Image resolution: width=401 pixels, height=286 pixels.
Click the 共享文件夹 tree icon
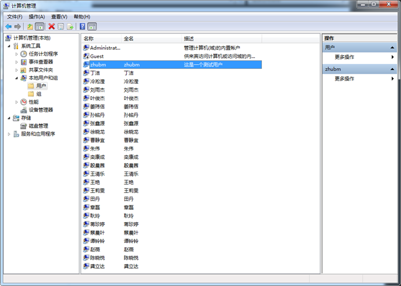[x=23, y=70]
